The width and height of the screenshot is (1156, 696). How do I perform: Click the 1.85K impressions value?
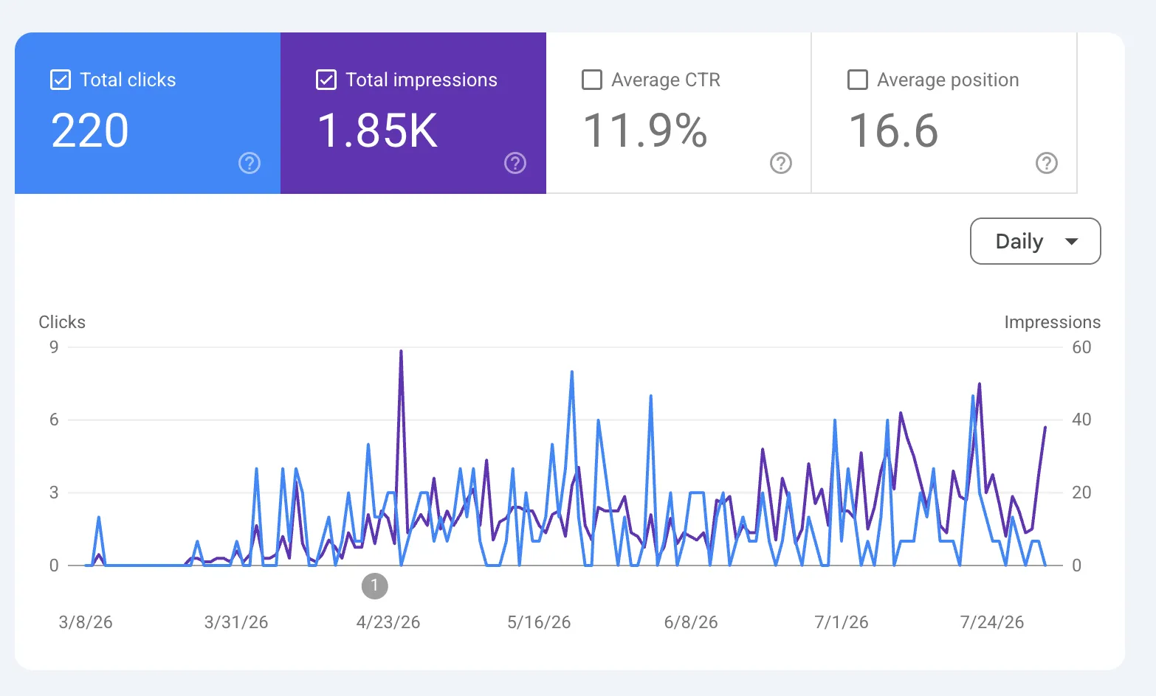point(377,131)
